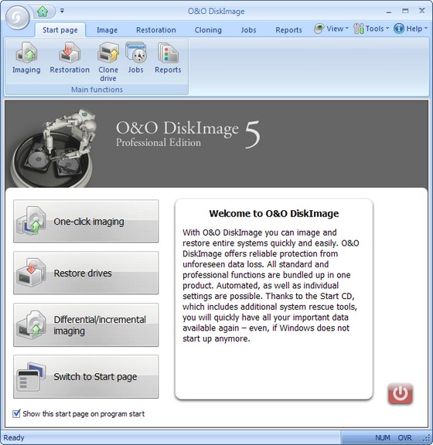Open quick access toolbar customize arrow
This screenshot has width=433, height=445.
pos(62,11)
